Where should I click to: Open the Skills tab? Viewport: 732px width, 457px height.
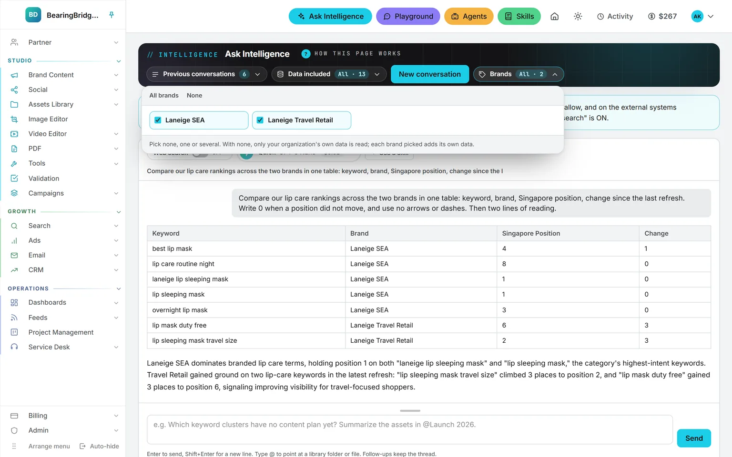point(519,16)
